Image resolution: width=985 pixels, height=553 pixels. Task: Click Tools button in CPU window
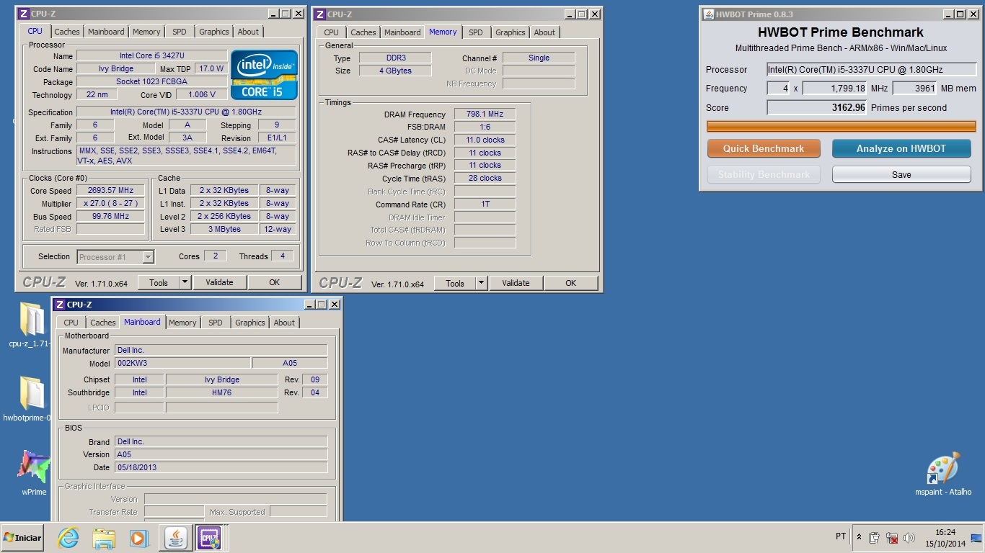click(158, 282)
